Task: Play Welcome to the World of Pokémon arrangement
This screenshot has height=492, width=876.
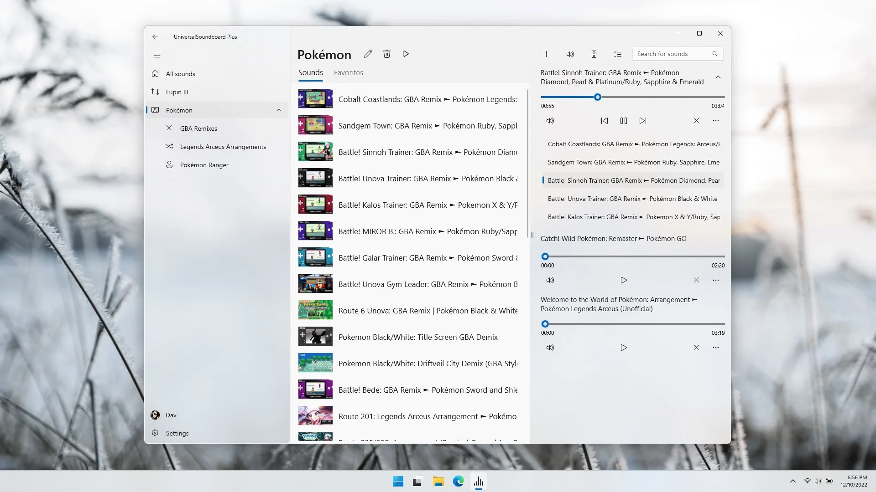Action: [624, 348]
